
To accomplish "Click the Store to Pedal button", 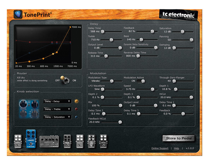I will tap(179, 138).
